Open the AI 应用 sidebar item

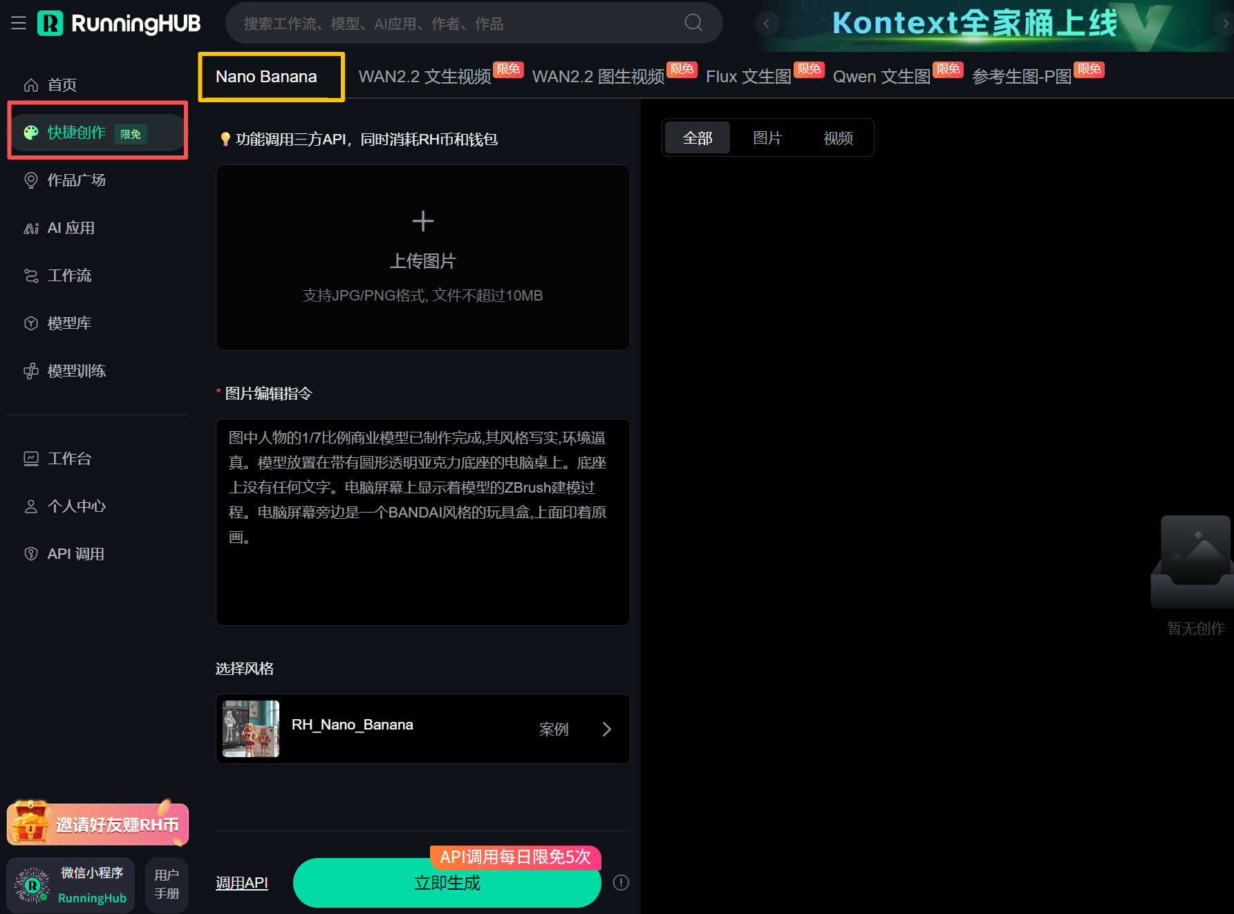(x=70, y=228)
